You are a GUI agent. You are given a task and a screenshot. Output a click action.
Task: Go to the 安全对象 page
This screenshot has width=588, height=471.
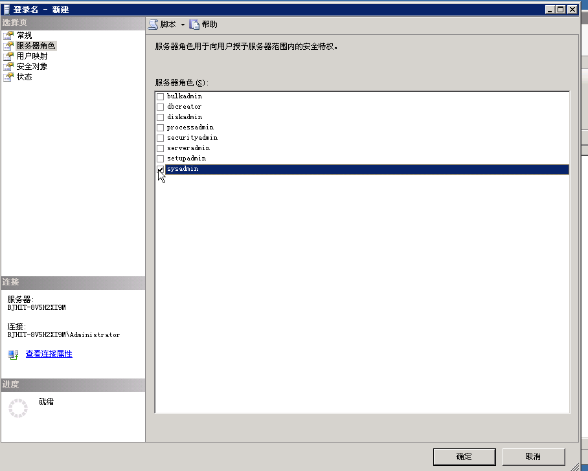(x=32, y=67)
